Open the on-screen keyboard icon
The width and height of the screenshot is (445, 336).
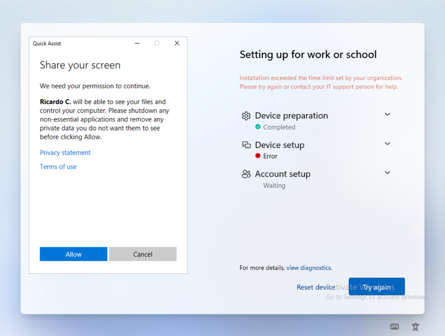[395, 327]
